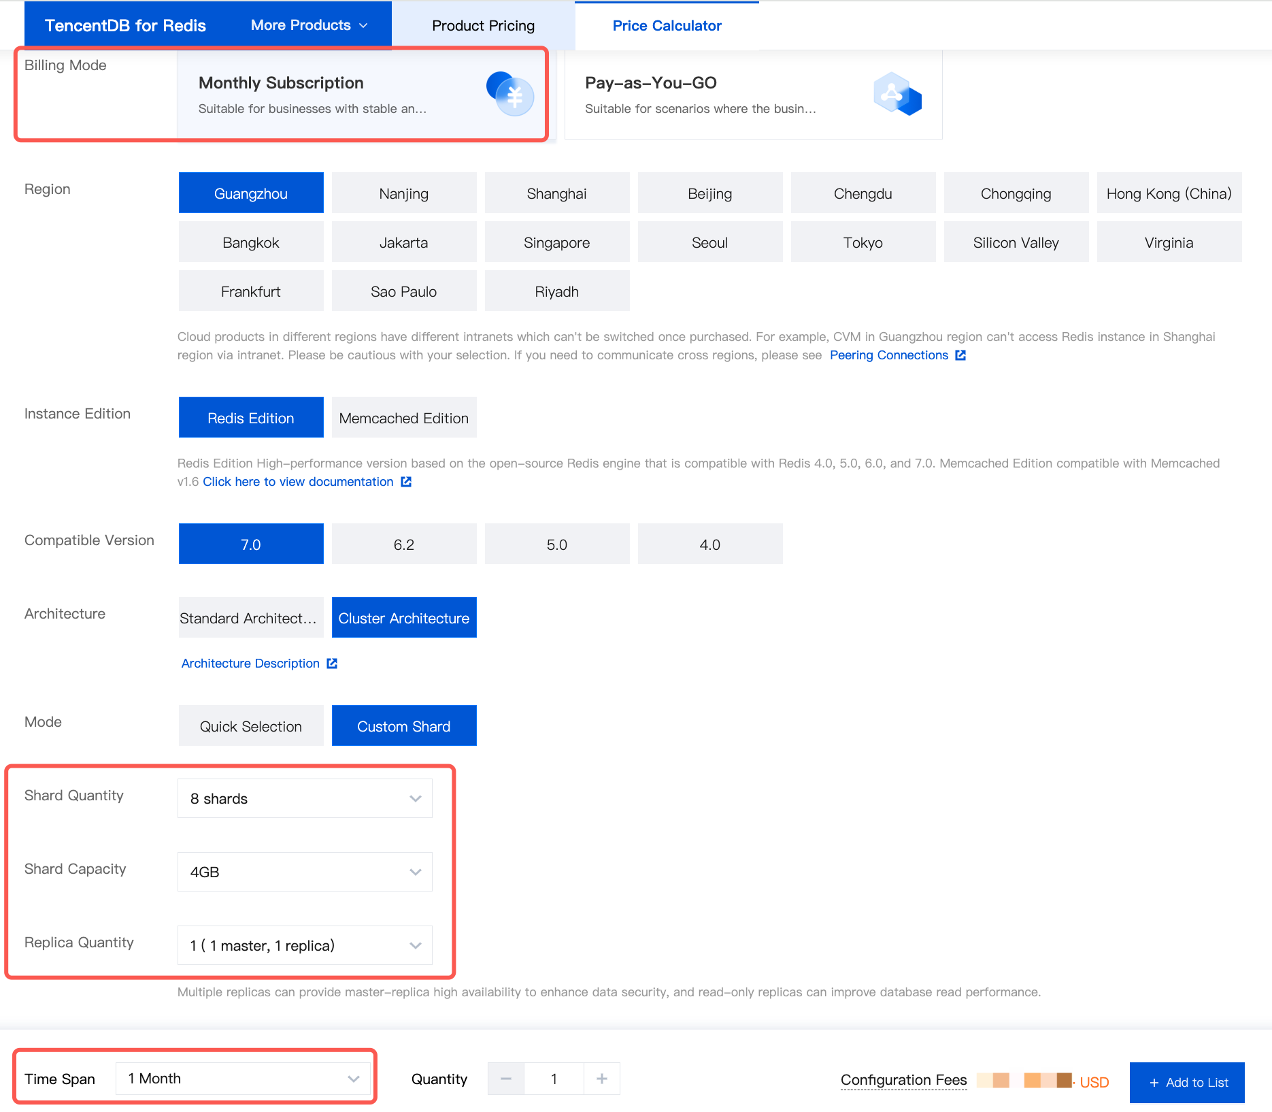Image resolution: width=1272 pixels, height=1112 pixels.
Task: Open the Replica Quantity dropdown
Action: pyautogui.click(x=305, y=945)
